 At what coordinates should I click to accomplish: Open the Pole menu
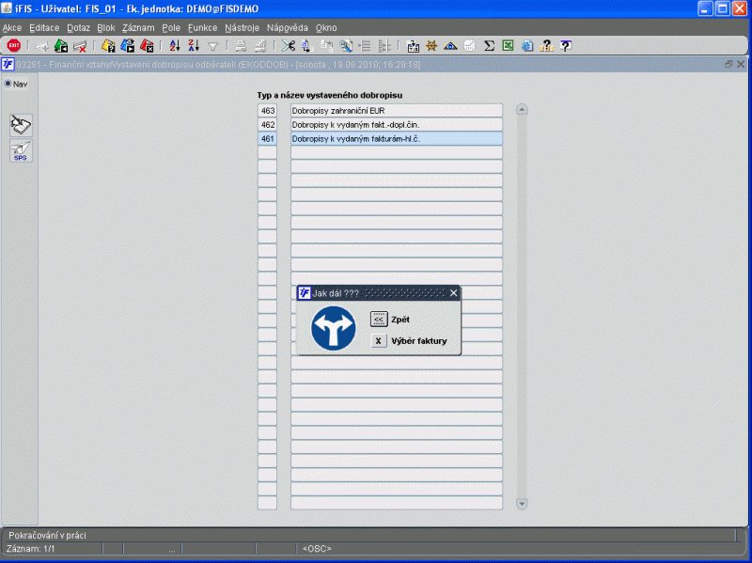(171, 28)
